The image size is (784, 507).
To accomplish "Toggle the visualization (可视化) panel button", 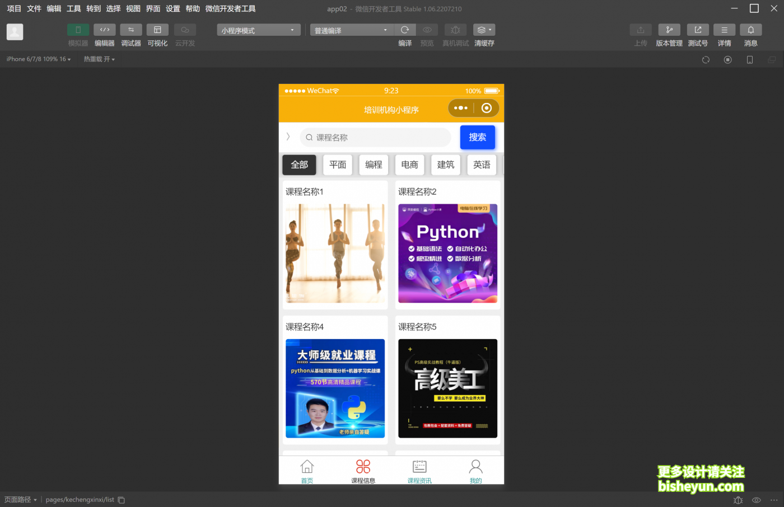I will coord(157,30).
